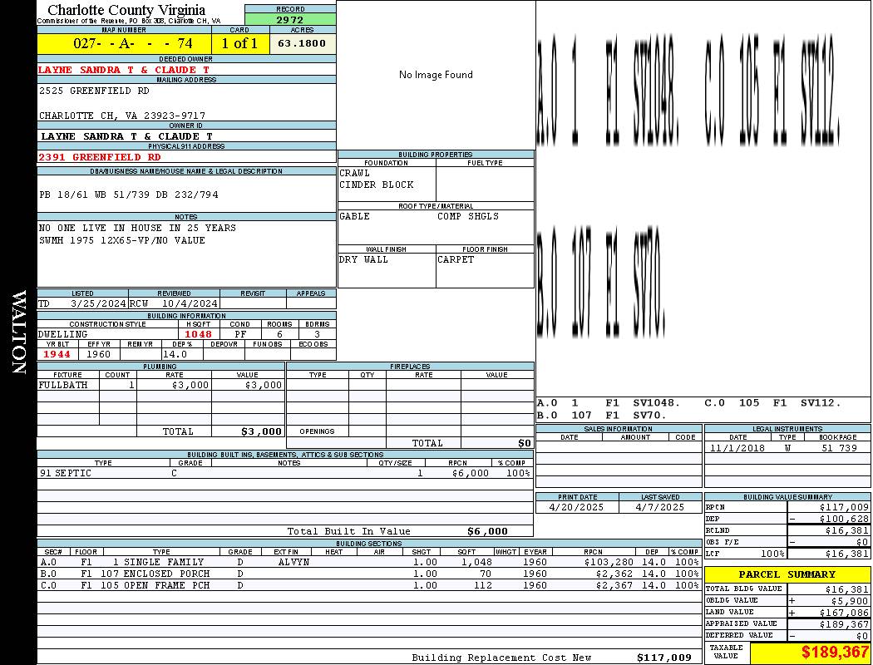The image size is (873, 665).
Task: Select the legal instrument dated 11/1/2018
Action: 787,447
